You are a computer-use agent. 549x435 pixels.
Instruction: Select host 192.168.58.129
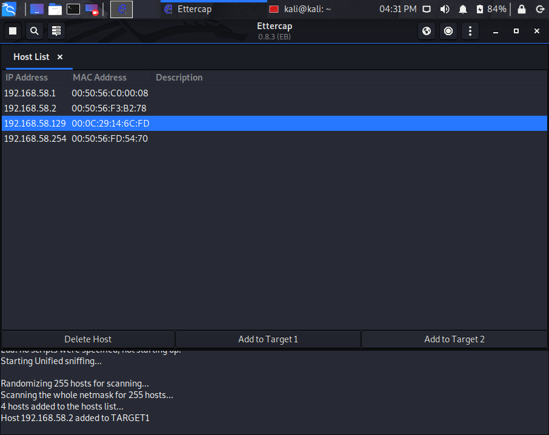click(x=274, y=123)
